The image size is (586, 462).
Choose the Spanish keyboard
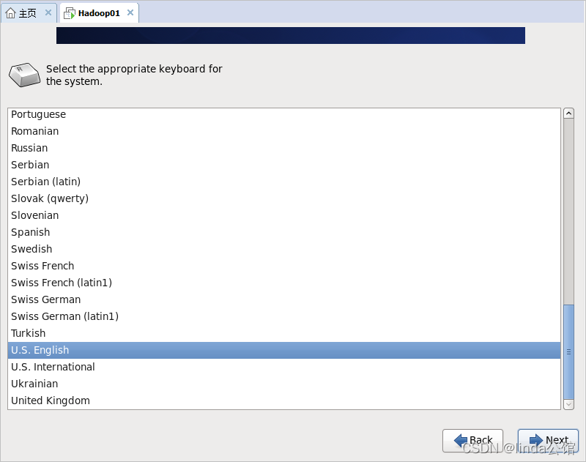[x=31, y=232]
